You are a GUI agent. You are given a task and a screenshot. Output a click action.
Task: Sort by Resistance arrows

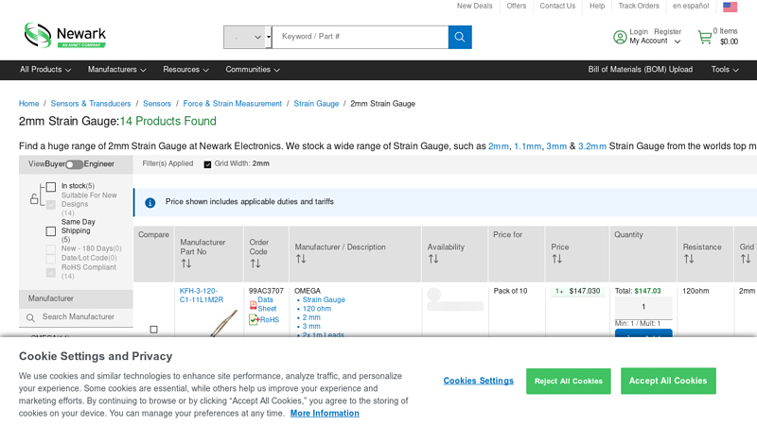pyautogui.click(x=689, y=259)
